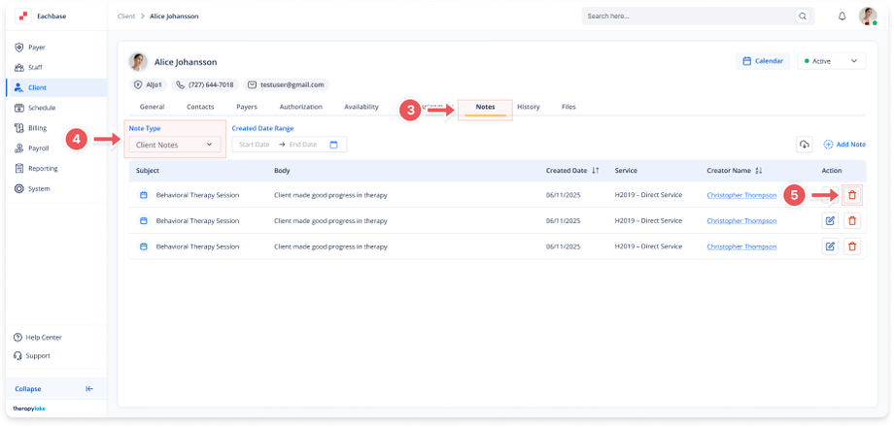Image resolution: width=894 pixels, height=427 pixels.
Task: Open the Billing sidebar section
Action: [37, 127]
